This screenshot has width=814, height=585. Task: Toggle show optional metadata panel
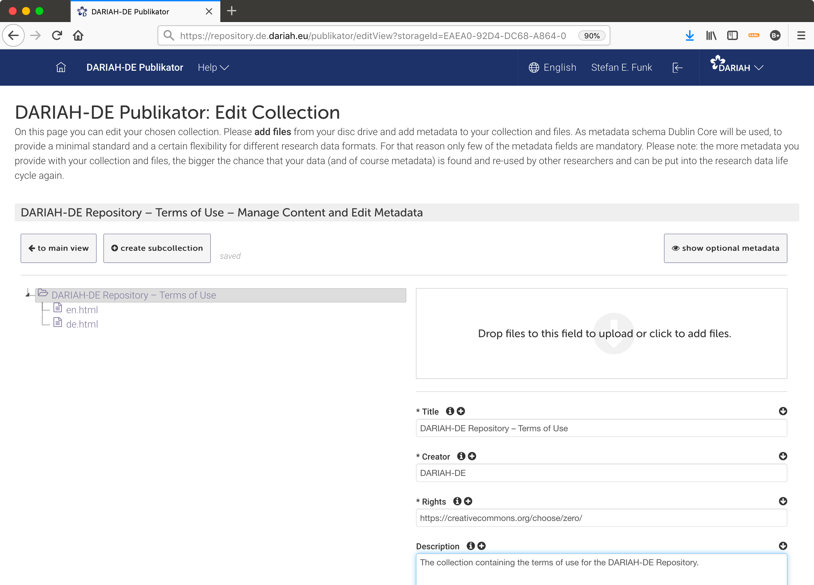pos(726,248)
